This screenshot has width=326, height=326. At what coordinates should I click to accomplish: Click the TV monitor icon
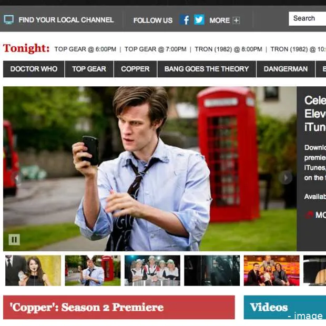(9, 20)
